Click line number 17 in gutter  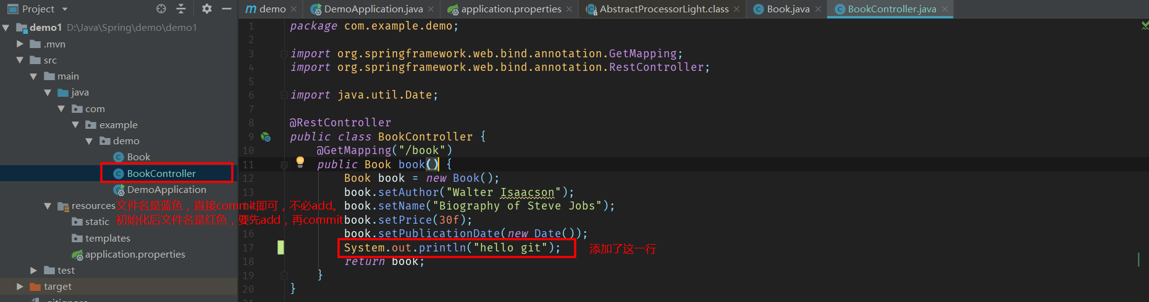click(248, 248)
